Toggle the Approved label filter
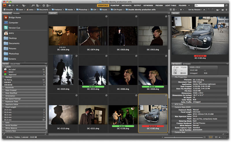Image resolution: width=231 pixels, height=142 pixels. (x=13, y=74)
